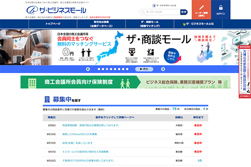Show next slide with right arrow
Image resolution: width=251 pixels, height=167 pixels.
163,69
